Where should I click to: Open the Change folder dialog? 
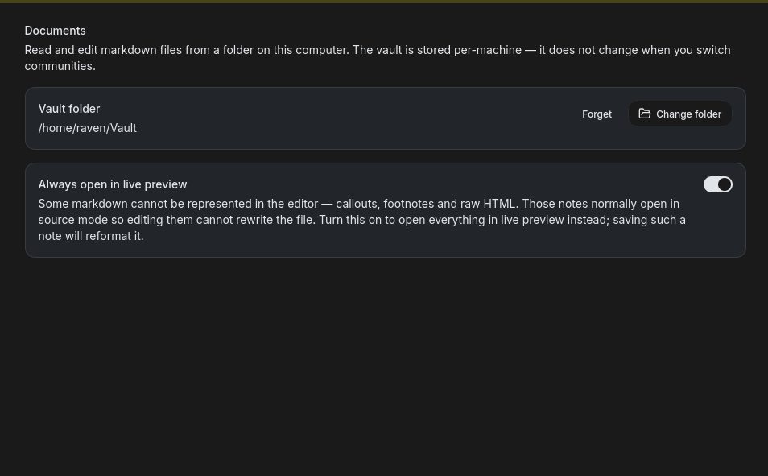679,114
